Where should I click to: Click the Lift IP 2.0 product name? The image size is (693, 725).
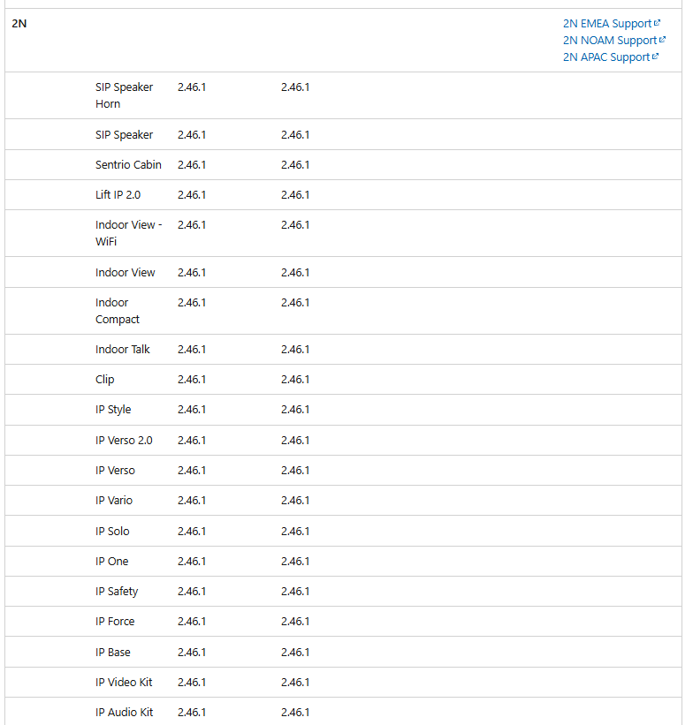[x=118, y=195]
